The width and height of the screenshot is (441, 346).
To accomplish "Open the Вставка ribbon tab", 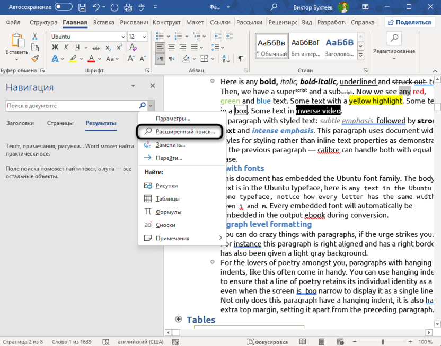I will point(103,23).
